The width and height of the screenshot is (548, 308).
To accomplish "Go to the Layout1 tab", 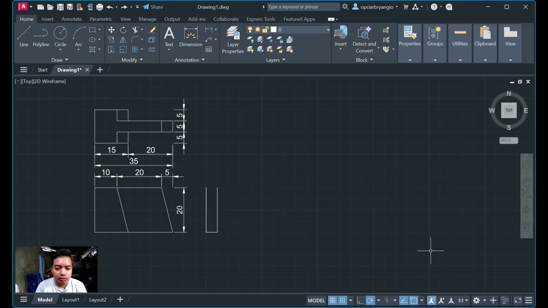I will coord(71,300).
